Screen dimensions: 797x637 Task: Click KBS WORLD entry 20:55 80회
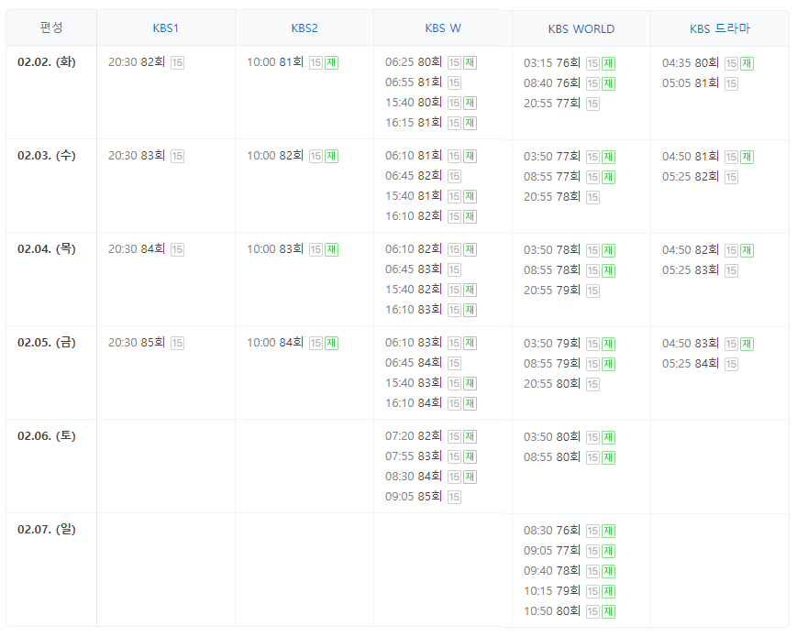(x=552, y=383)
